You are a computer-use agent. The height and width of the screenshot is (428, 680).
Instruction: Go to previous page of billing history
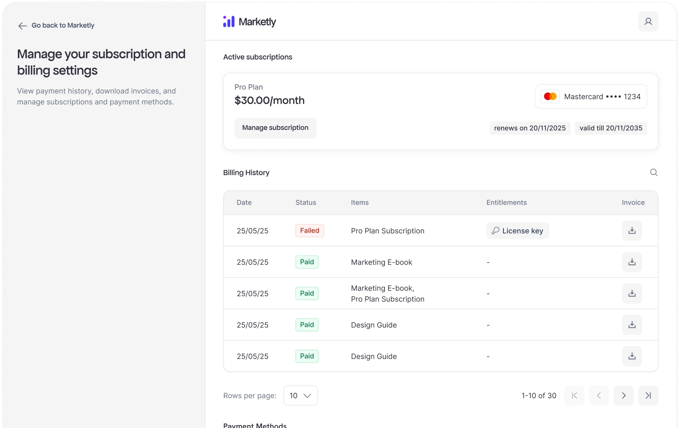click(599, 395)
